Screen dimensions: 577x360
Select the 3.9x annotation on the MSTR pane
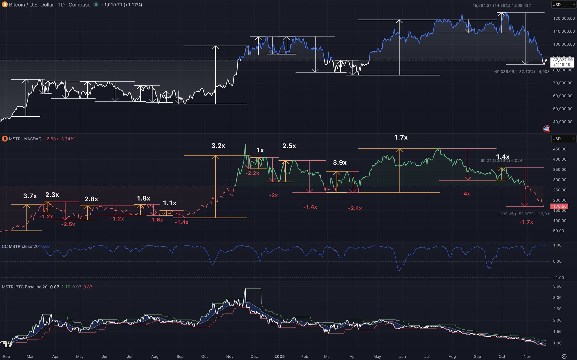click(340, 163)
